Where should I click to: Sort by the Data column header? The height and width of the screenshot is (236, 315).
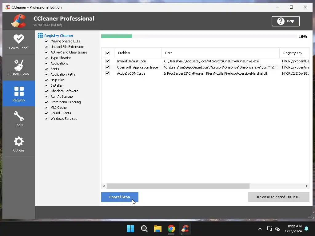pyautogui.click(x=220, y=53)
